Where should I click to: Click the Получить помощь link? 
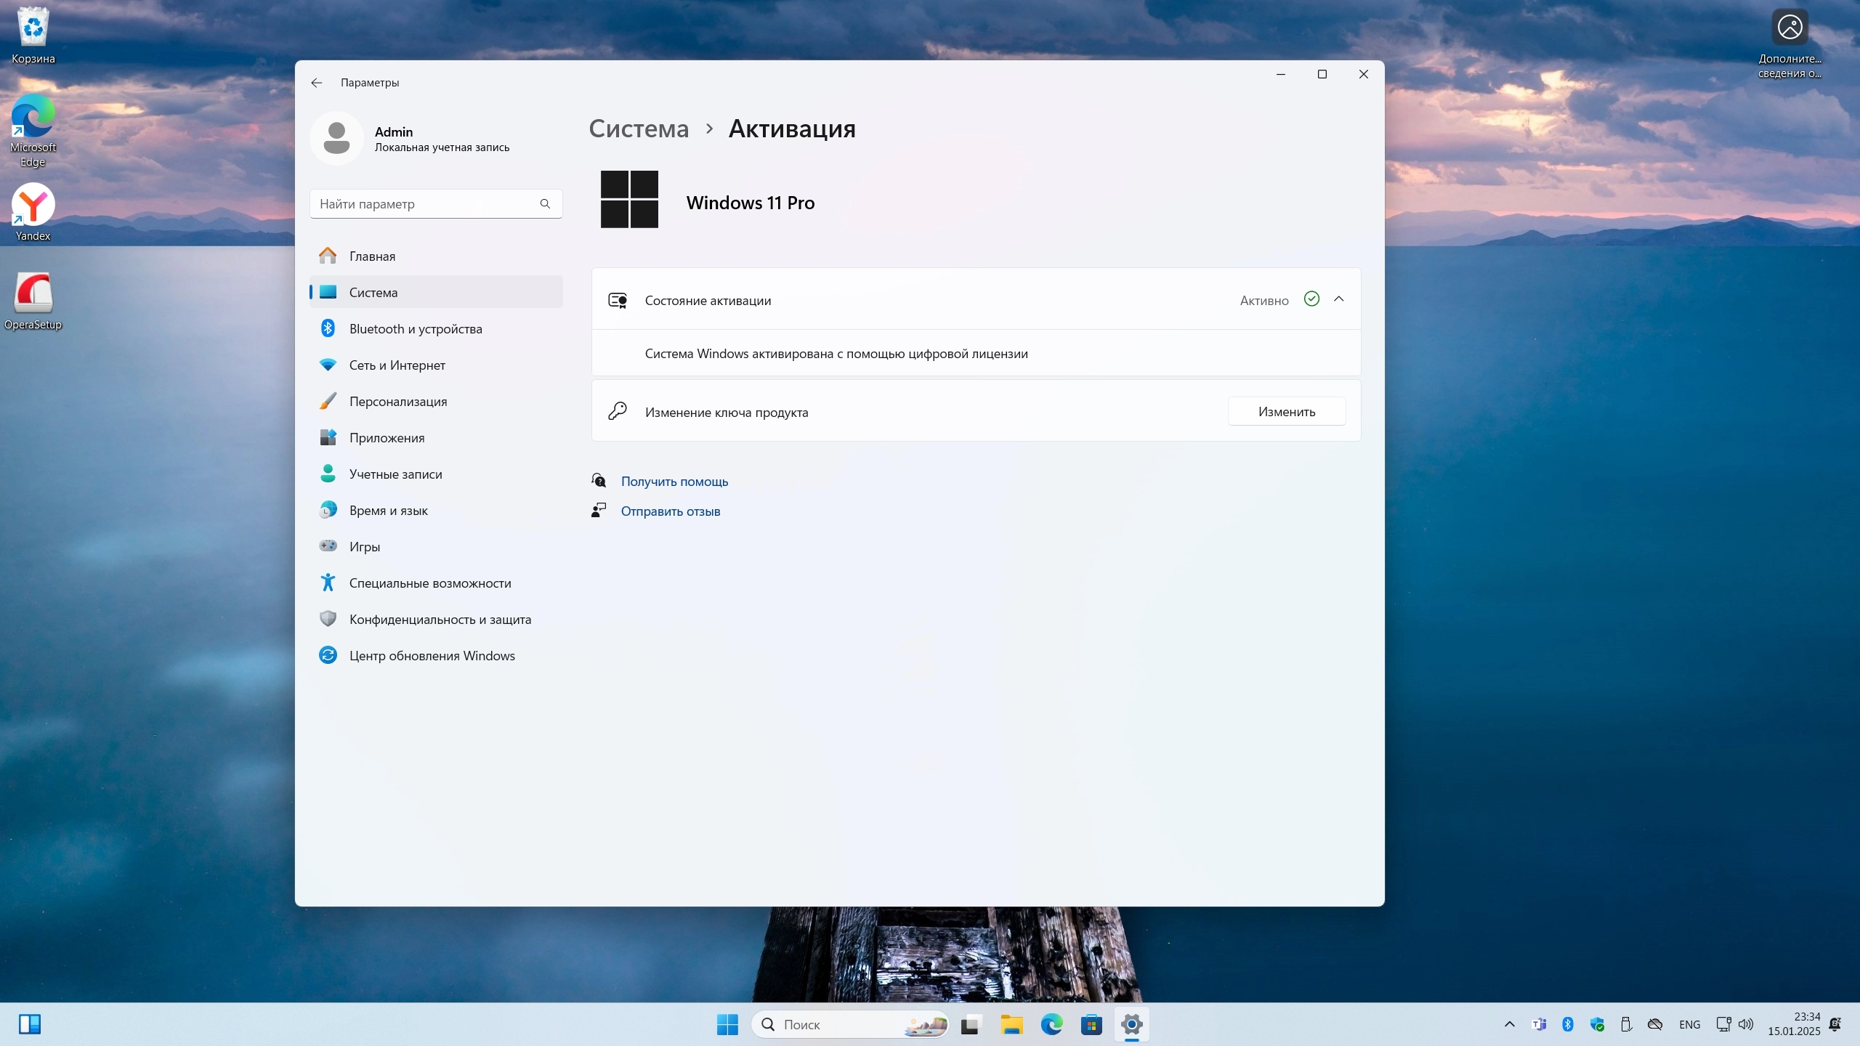point(674,482)
